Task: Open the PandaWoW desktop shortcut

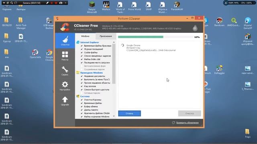Action: click(177, 6)
